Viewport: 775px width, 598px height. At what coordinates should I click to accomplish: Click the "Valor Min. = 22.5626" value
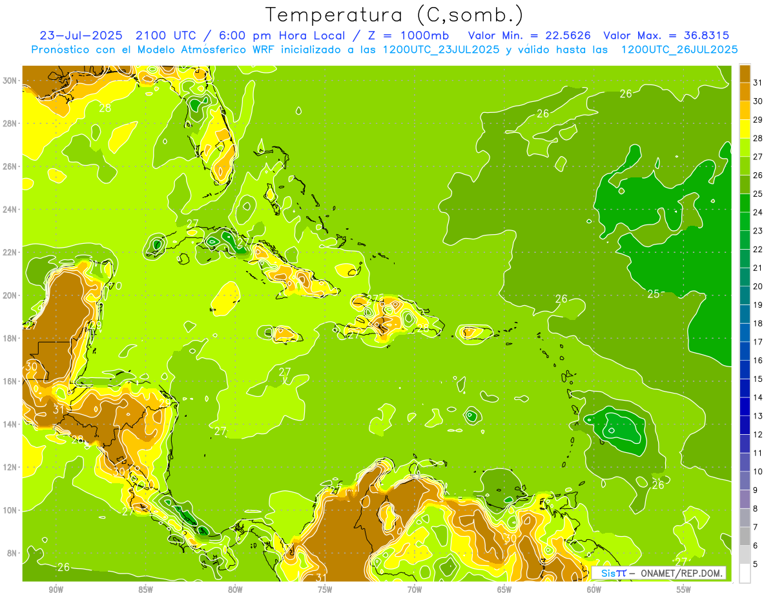pos(530,35)
